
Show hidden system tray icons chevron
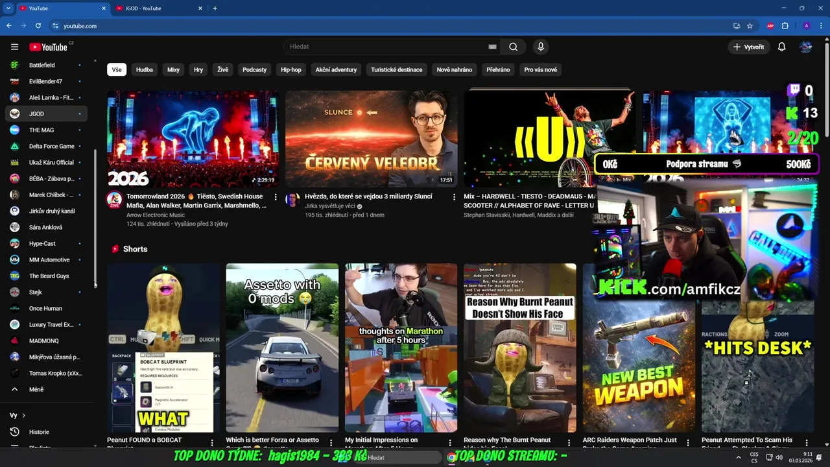click(737, 457)
